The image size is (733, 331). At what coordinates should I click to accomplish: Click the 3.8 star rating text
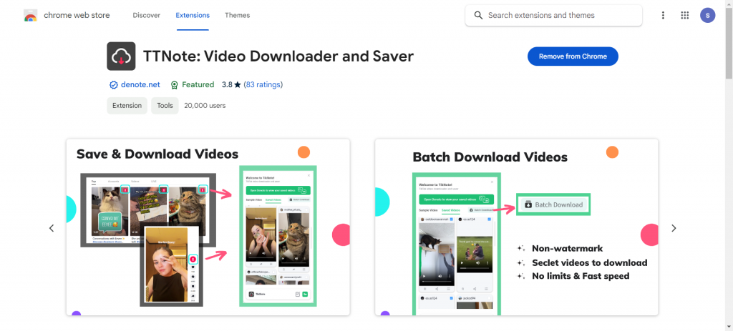click(231, 84)
